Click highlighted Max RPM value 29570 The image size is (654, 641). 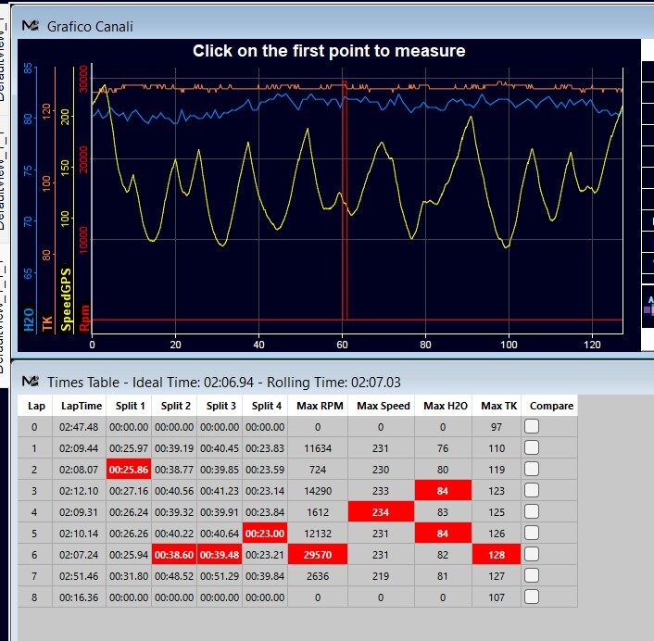[x=318, y=555]
